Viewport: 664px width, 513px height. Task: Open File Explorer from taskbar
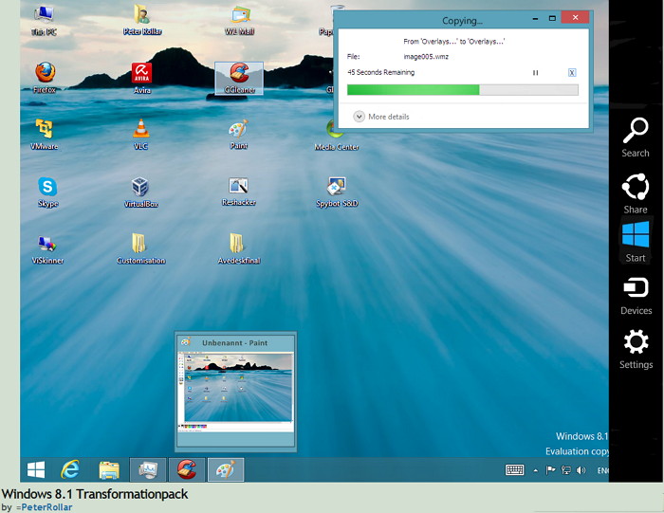[109, 469]
